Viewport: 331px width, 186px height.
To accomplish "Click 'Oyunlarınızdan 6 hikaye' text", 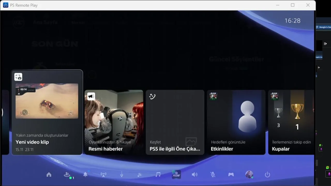I will (110, 142).
